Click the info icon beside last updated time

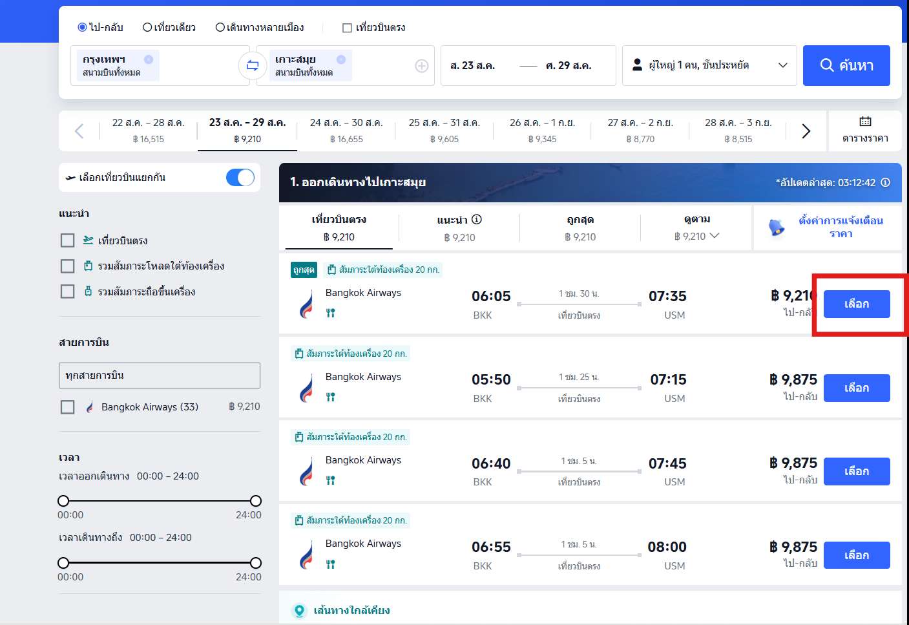tap(886, 182)
